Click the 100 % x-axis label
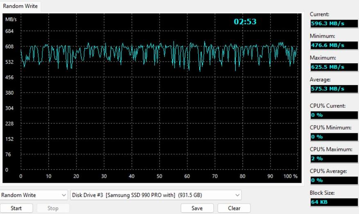This screenshot has width=359, height=214. [x=291, y=176]
